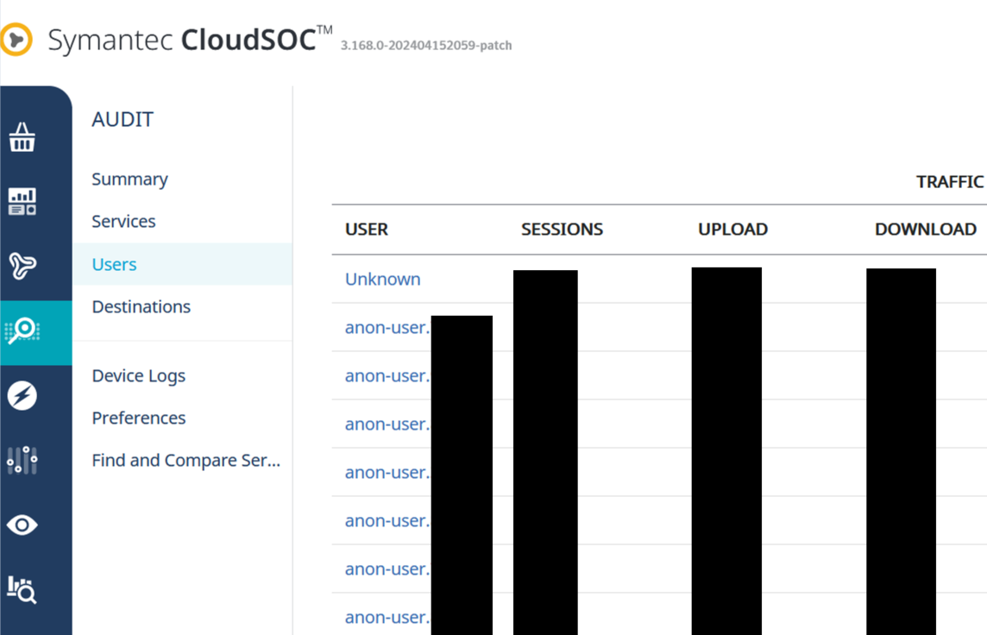Select Users in the Audit menu
Screen dimensions: 987x635
(x=114, y=265)
